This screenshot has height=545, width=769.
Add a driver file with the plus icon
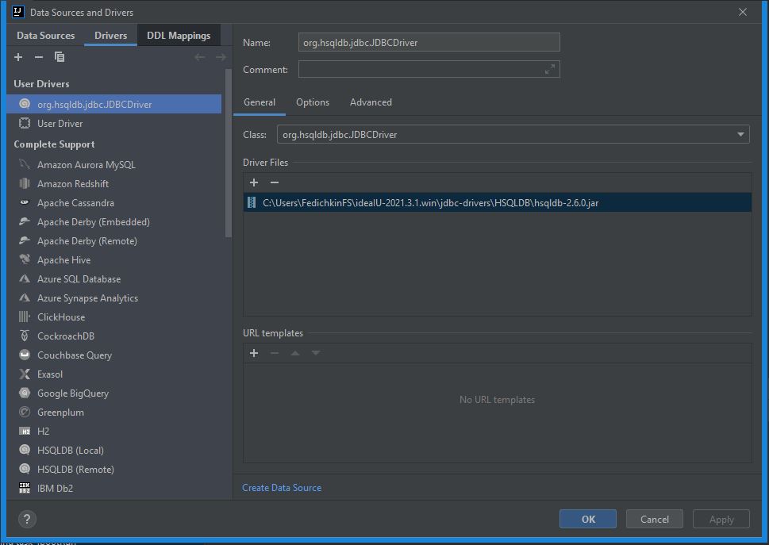click(253, 182)
